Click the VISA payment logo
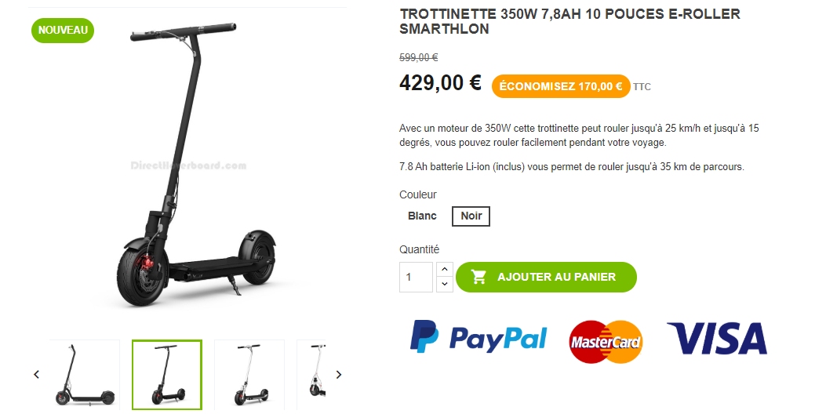Viewport: 826px width, 414px height. coord(717,338)
